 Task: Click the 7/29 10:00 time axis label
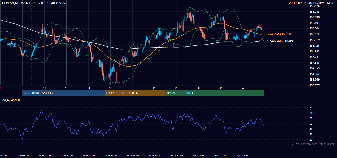point(44,156)
